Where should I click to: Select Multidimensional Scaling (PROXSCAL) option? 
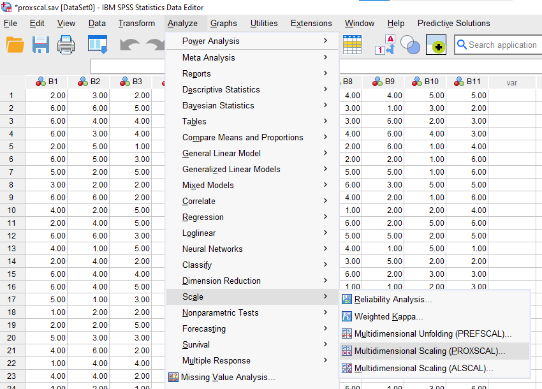coord(429,351)
